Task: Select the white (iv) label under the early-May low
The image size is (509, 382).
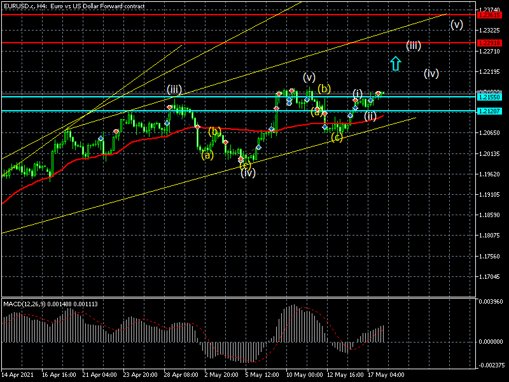Action: (248, 173)
